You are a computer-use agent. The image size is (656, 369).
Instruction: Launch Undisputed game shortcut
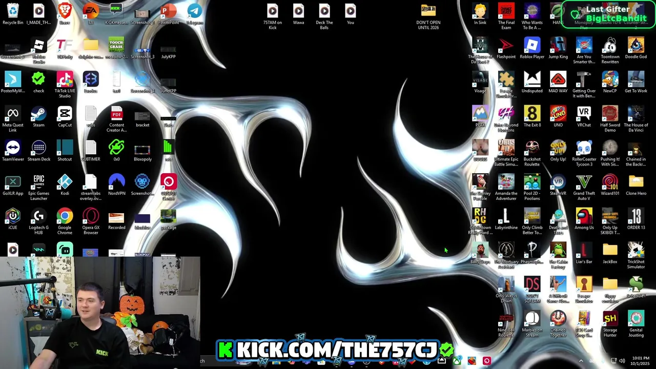click(x=532, y=83)
